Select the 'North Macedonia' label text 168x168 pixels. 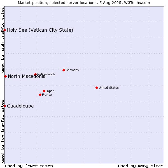pos(27,76)
